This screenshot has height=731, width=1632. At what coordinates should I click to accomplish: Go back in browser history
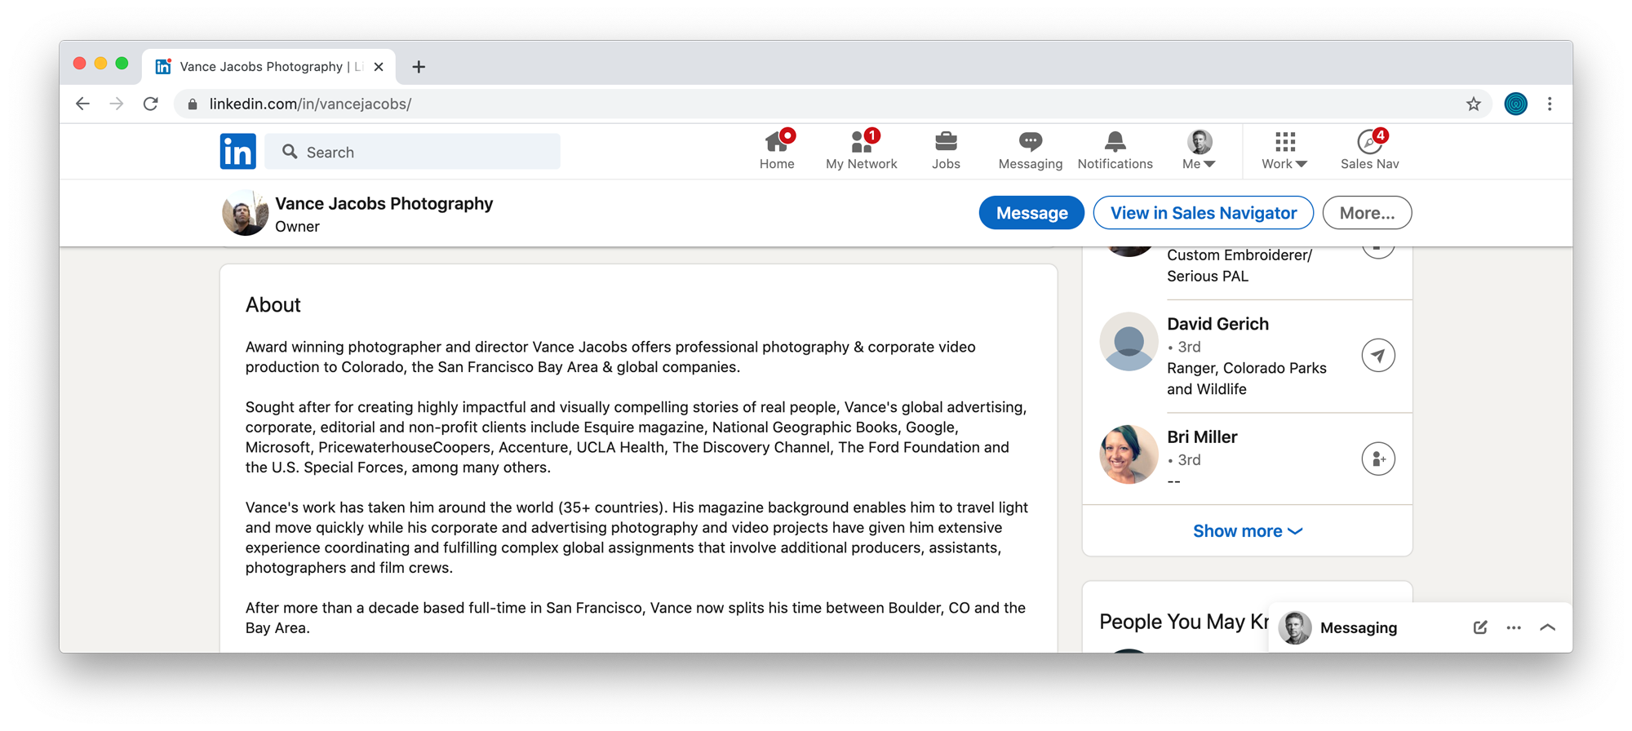(82, 104)
